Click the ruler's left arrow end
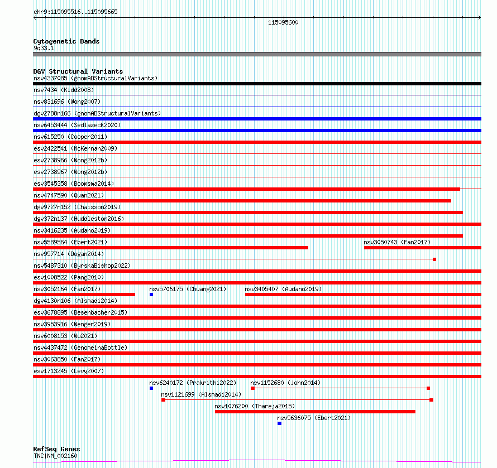The image size is (497, 468). tap(35, 18)
